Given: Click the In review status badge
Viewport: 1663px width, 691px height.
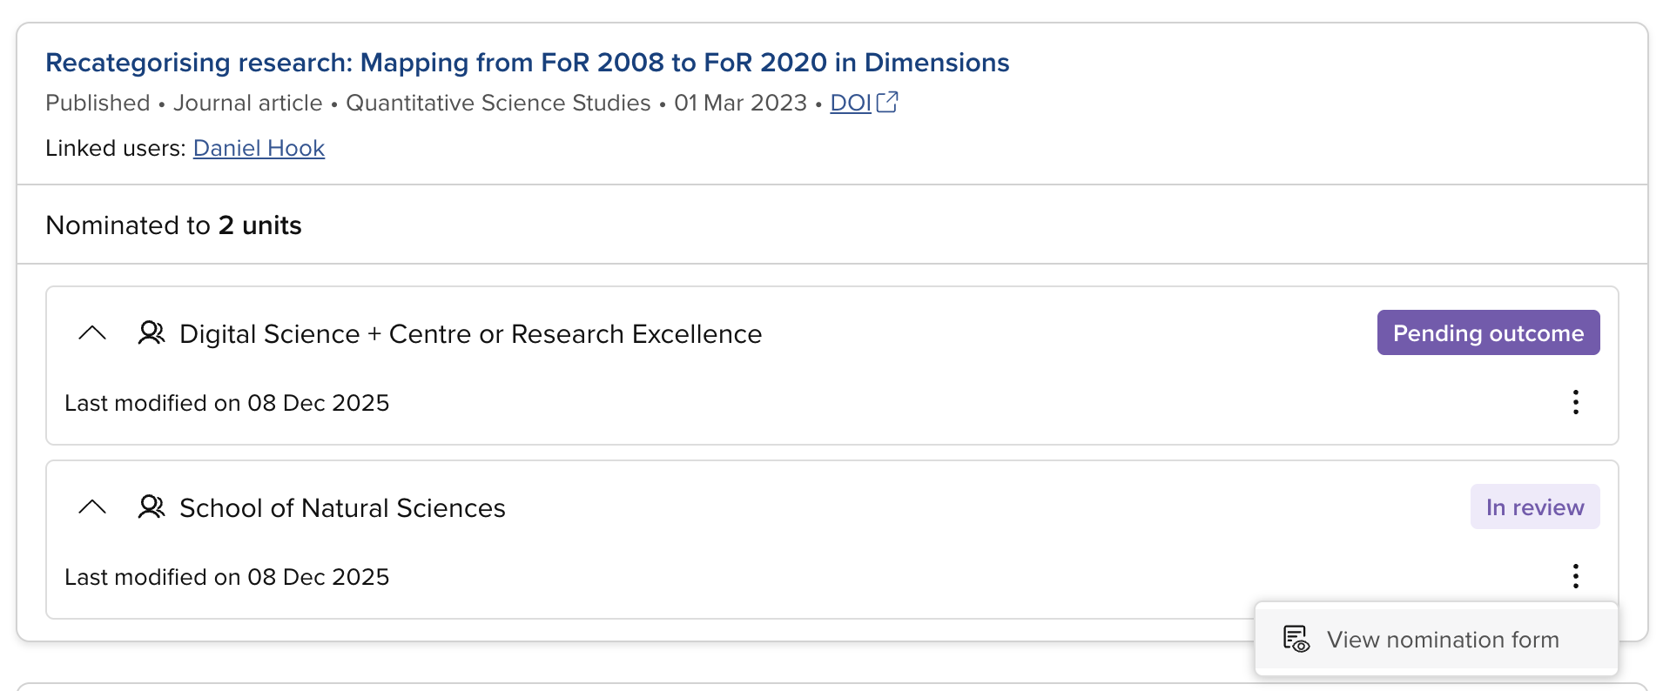Looking at the screenshot, I should pos(1534,507).
